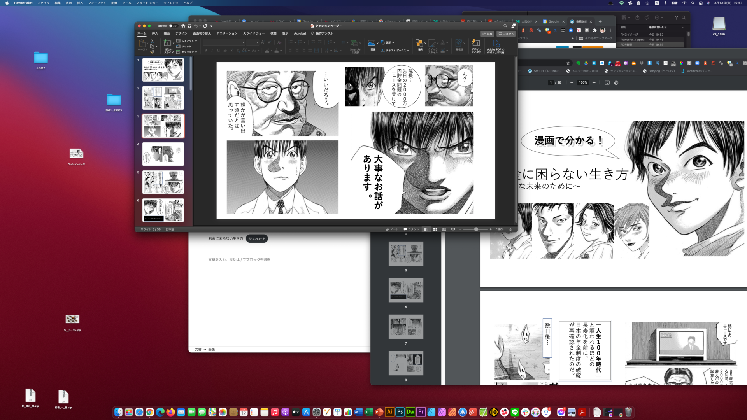
Task: Click the 画像 picture insert icon
Action: [x=372, y=43]
